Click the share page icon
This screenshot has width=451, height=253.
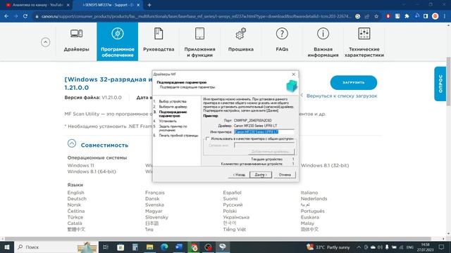(367, 16)
